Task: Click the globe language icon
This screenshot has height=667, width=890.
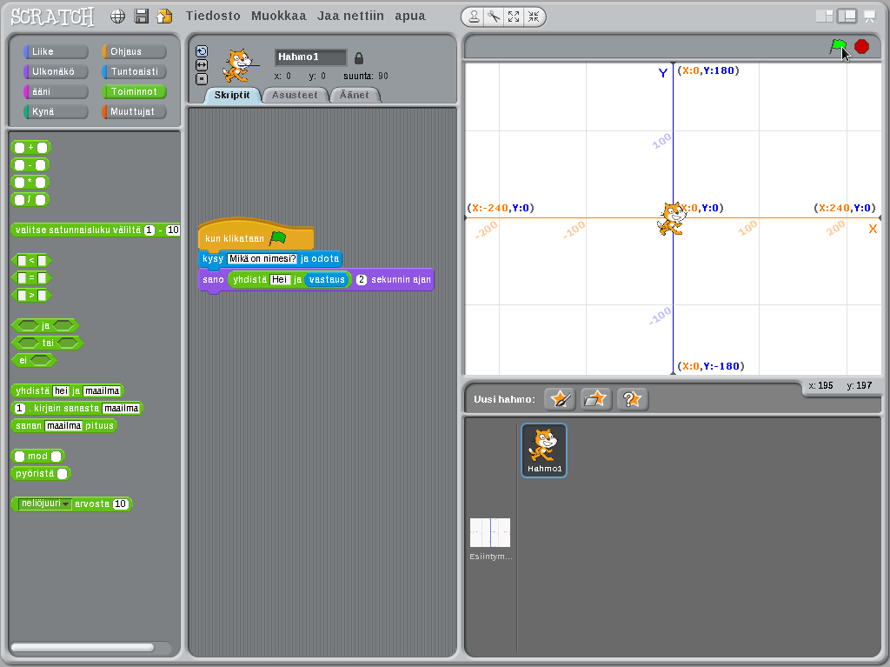Action: (x=117, y=17)
